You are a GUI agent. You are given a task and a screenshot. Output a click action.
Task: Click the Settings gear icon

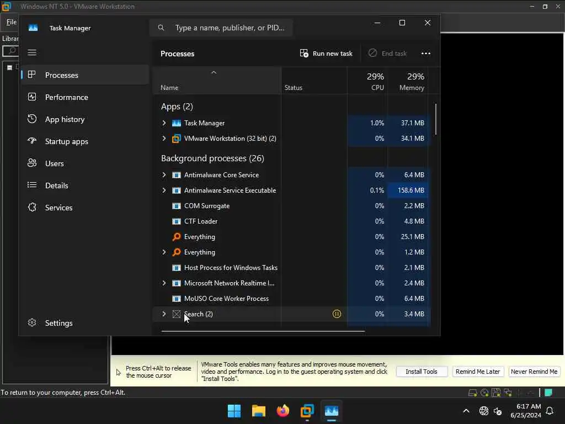coord(32,322)
